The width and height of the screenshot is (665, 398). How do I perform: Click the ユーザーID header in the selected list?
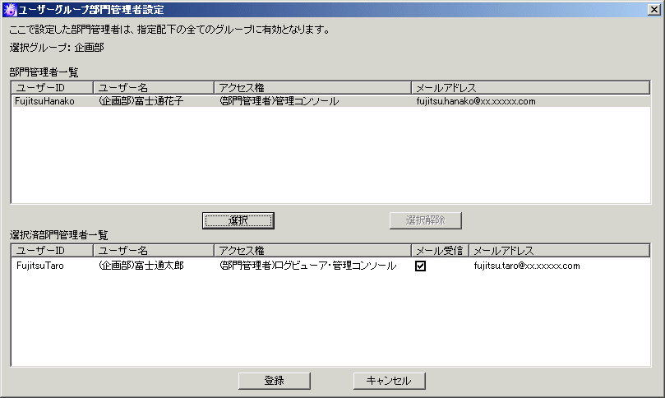point(53,251)
